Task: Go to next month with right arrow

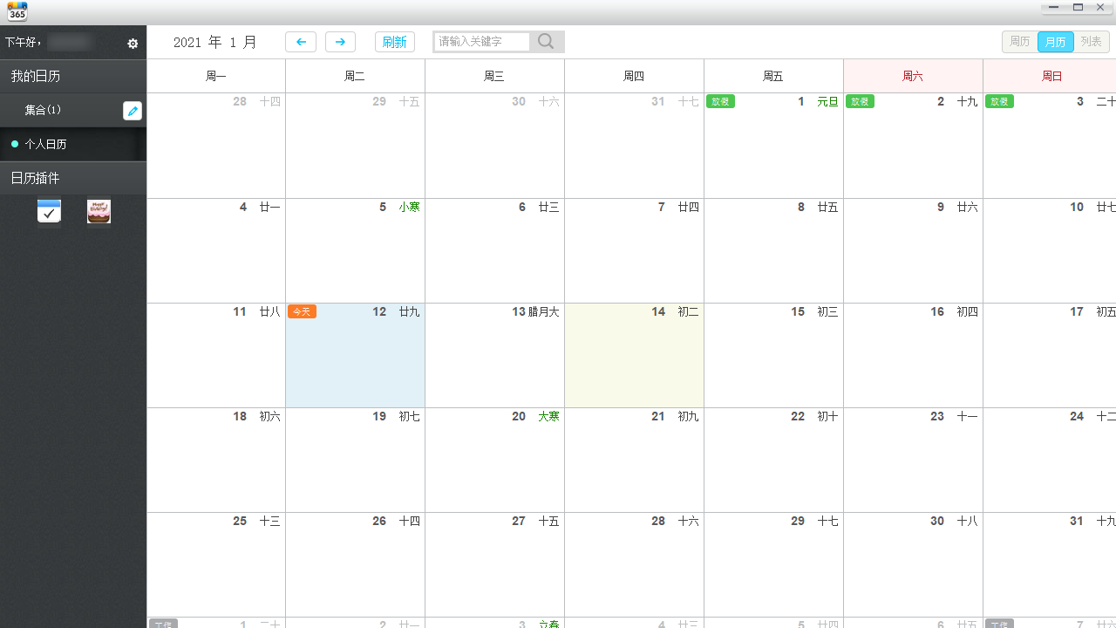Action: (x=340, y=42)
